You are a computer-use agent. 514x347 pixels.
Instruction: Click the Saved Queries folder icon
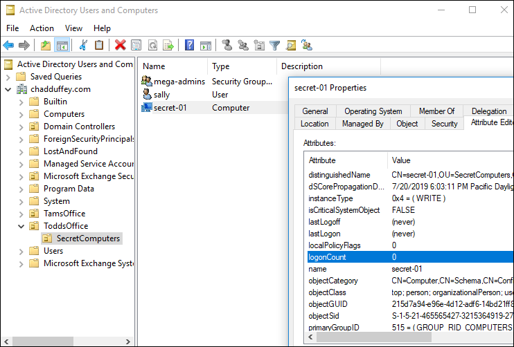pyautogui.click(x=21, y=77)
